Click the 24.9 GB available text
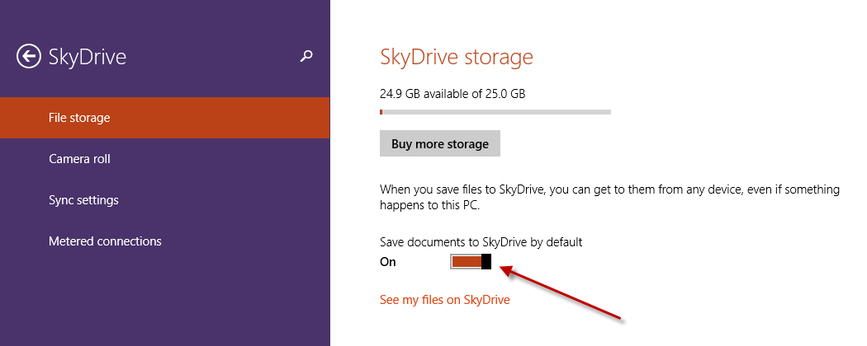The image size is (867, 346). coord(452,94)
